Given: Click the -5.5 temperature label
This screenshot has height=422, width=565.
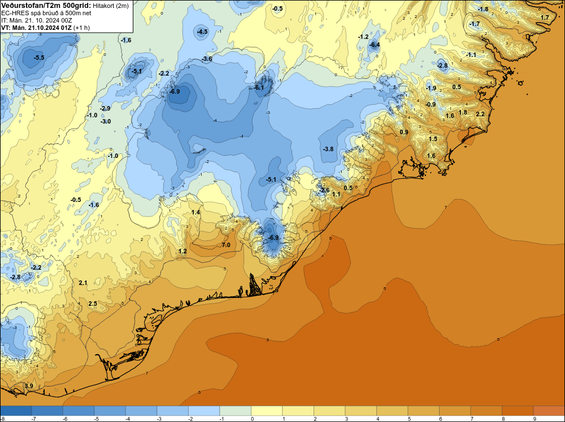Looking at the screenshot, I should click(x=39, y=58).
